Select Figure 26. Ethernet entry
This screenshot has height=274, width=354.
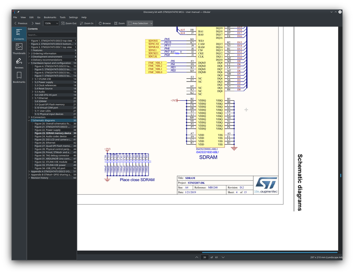pos(52,143)
